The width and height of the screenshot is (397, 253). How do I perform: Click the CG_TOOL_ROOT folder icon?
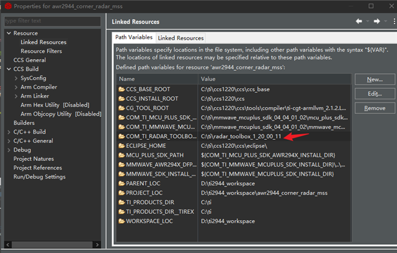122,108
